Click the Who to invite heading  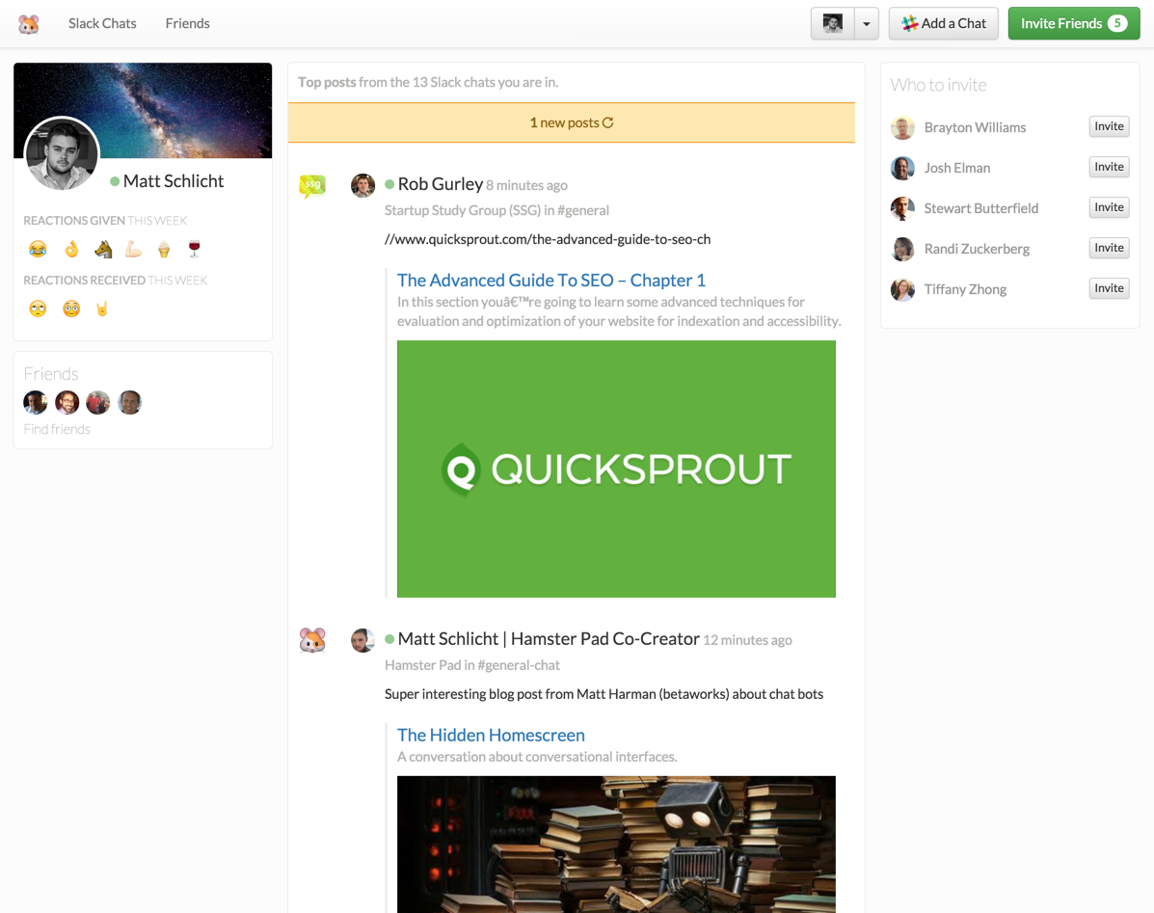(938, 86)
